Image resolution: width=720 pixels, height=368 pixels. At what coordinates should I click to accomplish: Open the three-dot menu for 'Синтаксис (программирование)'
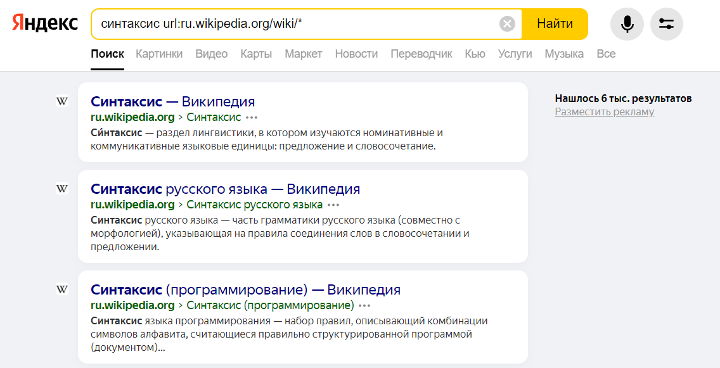pyautogui.click(x=364, y=305)
